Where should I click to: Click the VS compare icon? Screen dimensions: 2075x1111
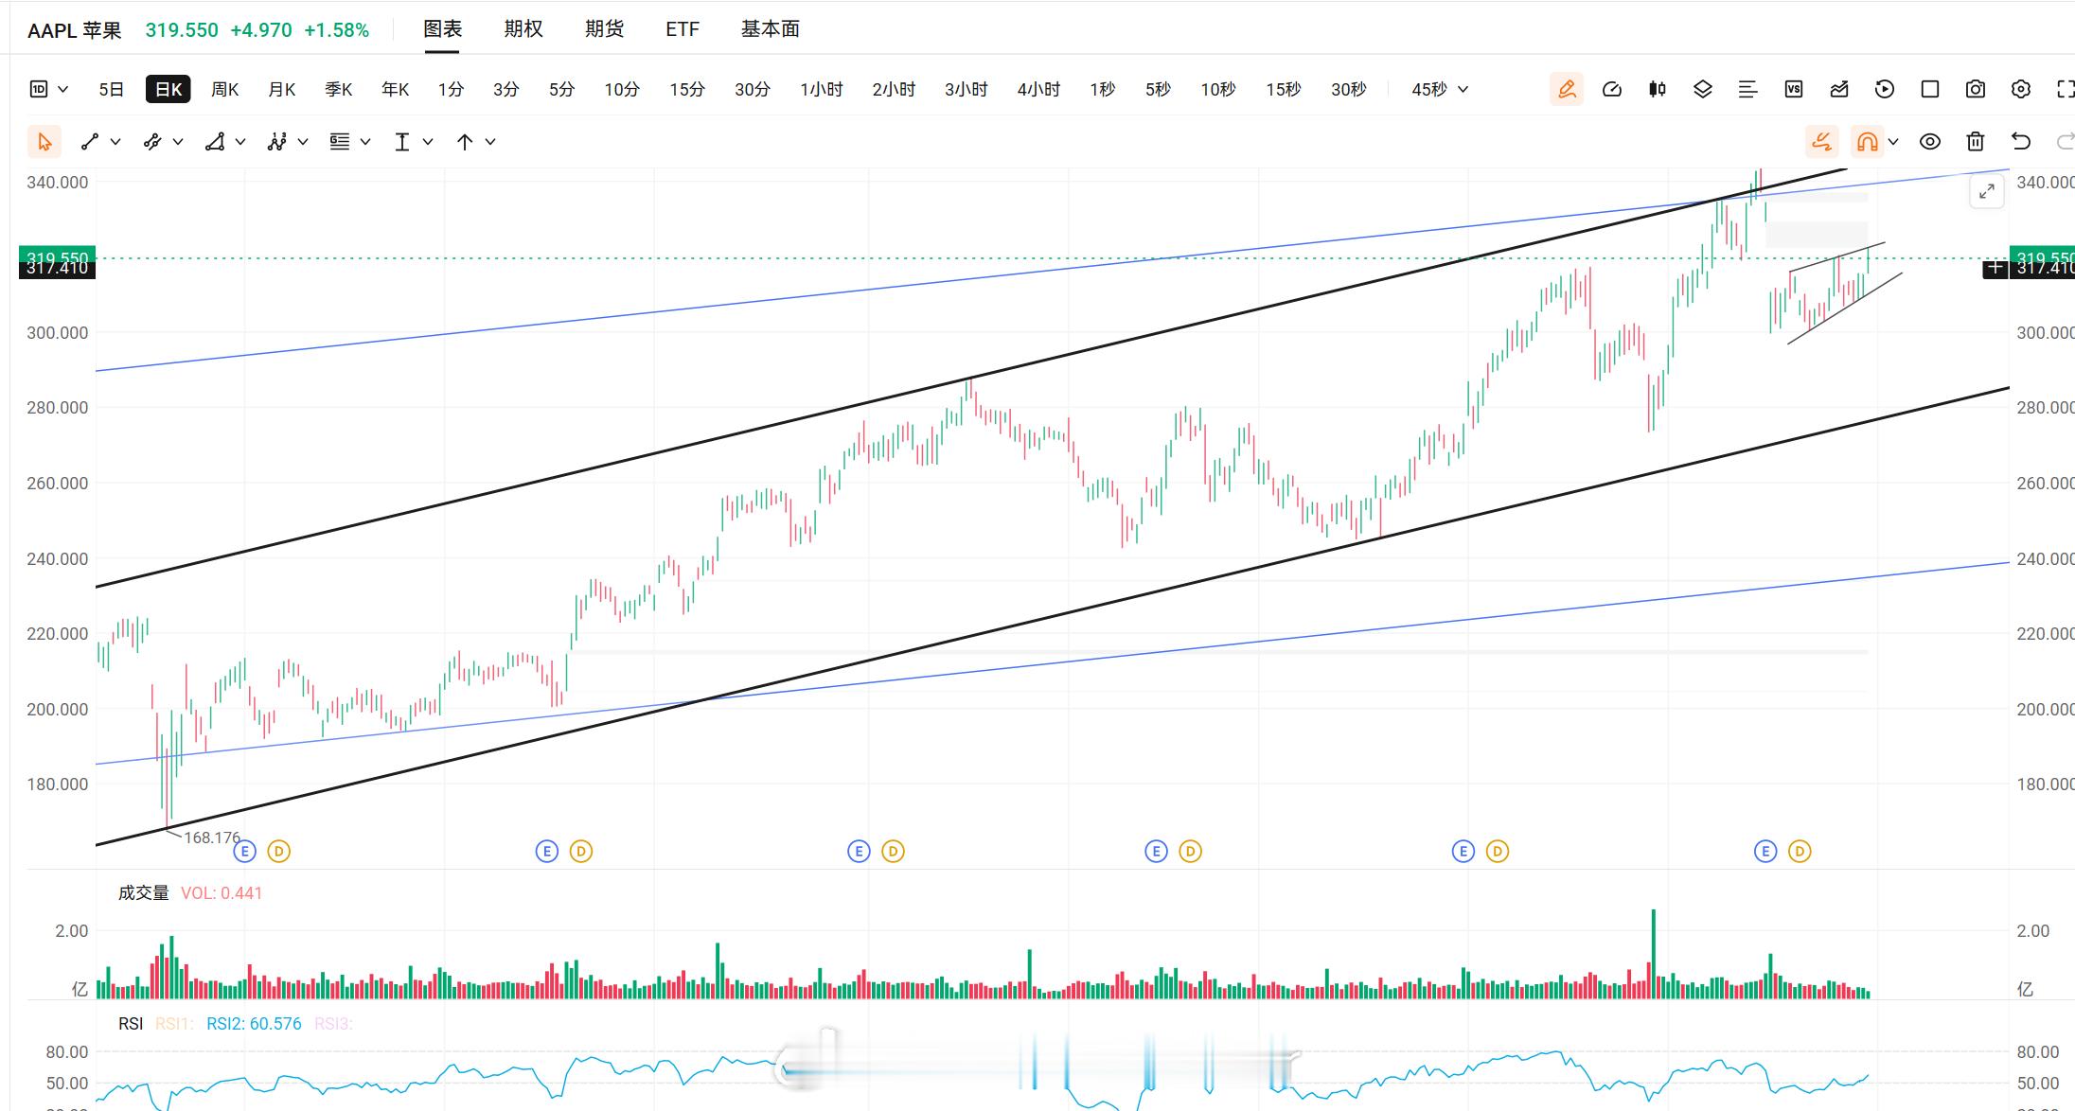[1793, 89]
